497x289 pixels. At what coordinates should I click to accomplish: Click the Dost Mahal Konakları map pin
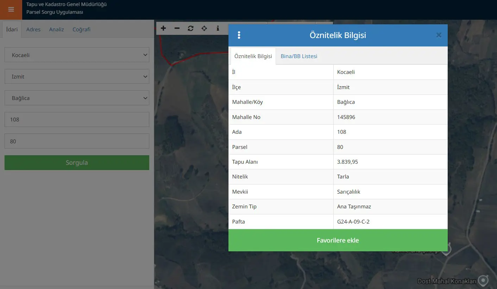point(484,281)
